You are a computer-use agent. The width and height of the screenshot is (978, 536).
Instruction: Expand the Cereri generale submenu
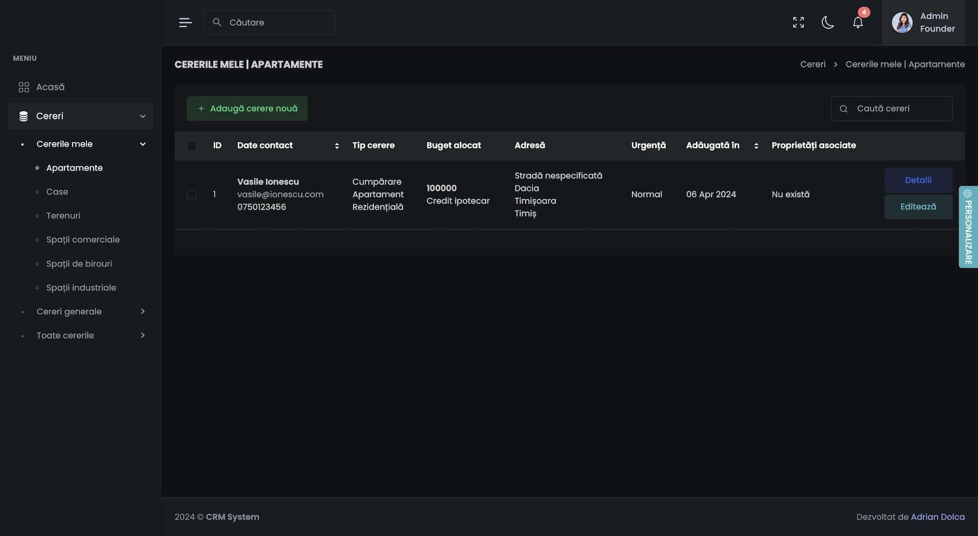click(x=143, y=311)
